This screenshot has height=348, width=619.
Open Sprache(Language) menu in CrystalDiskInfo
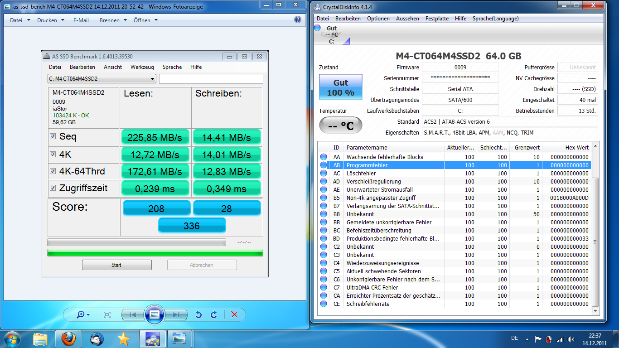496,19
